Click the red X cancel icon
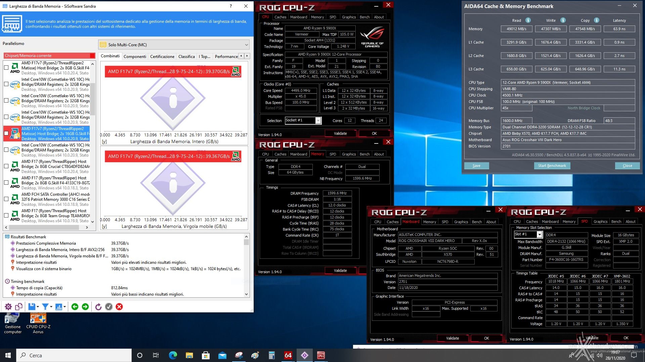The width and height of the screenshot is (645, 362). click(119, 307)
